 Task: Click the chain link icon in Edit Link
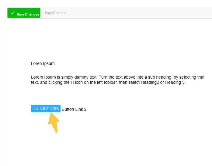[36, 109]
